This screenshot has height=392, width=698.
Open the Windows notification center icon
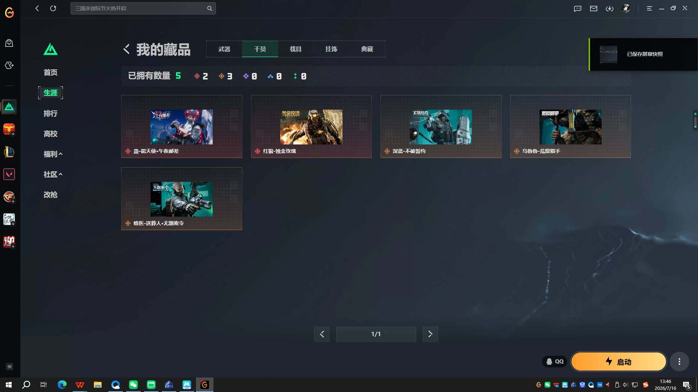point(687,385)
